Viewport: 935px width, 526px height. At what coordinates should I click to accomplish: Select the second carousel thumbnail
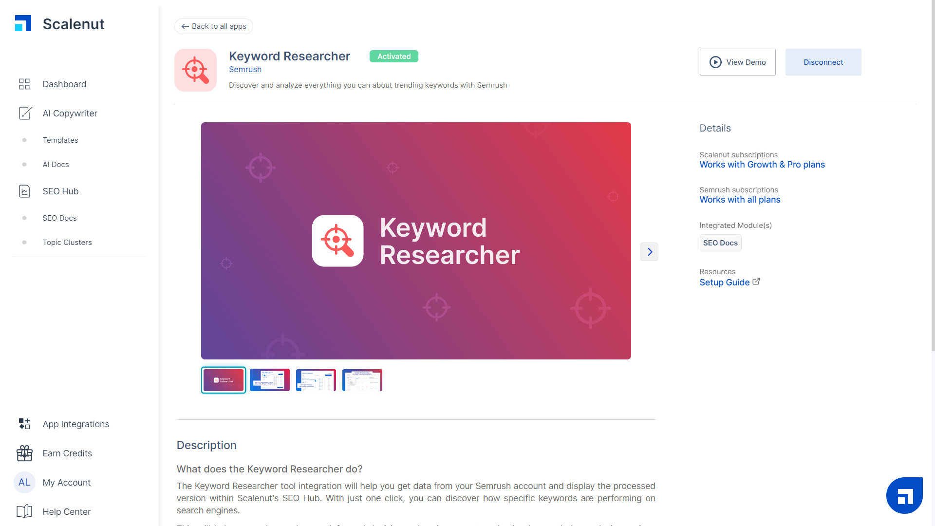coord(269,380)
